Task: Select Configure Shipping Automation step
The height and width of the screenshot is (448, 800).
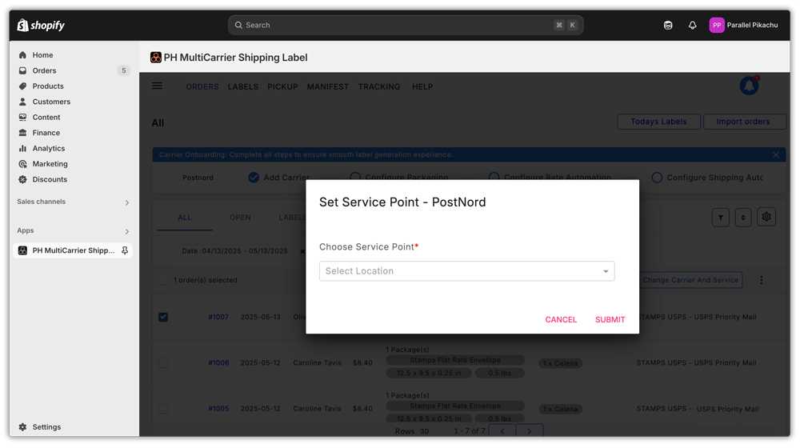Action: click(707, 178)
